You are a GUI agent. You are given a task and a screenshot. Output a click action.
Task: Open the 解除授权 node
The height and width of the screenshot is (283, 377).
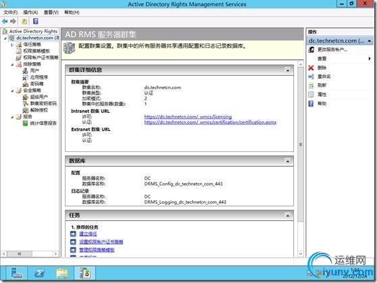coord(39,110)
